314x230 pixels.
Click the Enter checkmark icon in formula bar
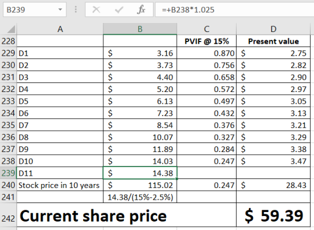pos(119,10)
